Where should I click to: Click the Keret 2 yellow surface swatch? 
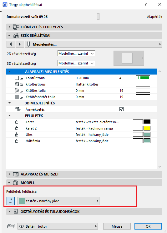pyautogui.click(x=147, y=128)
